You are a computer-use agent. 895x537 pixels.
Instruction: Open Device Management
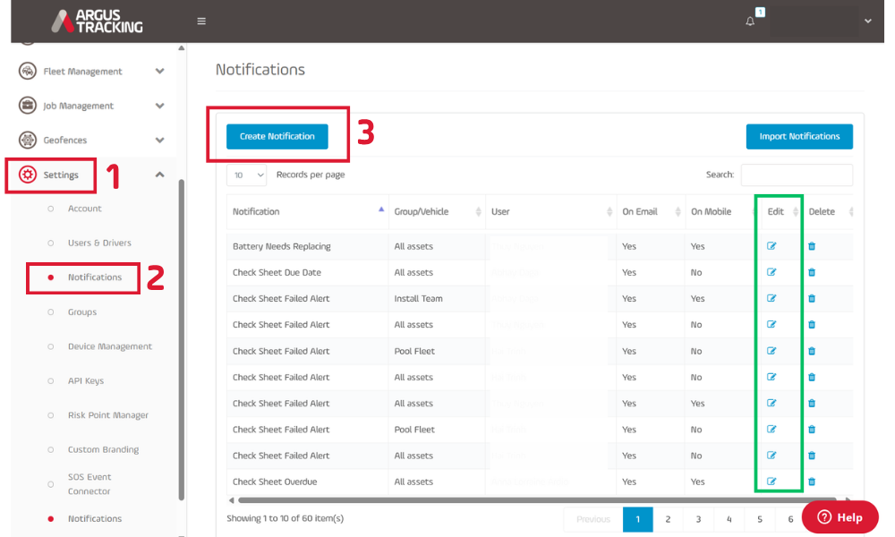(x=109, y=346)
